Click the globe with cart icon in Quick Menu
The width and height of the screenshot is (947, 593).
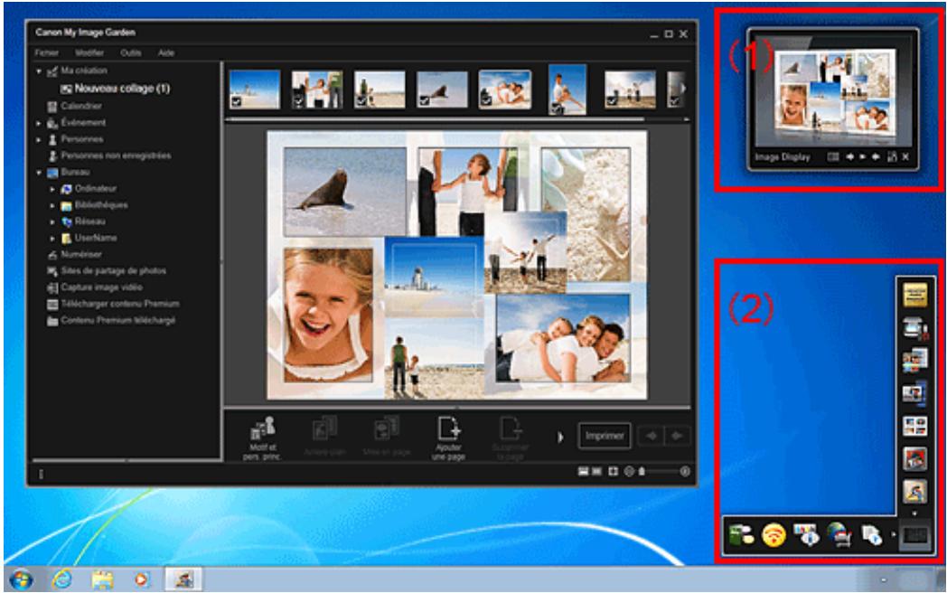click(839, 535)
